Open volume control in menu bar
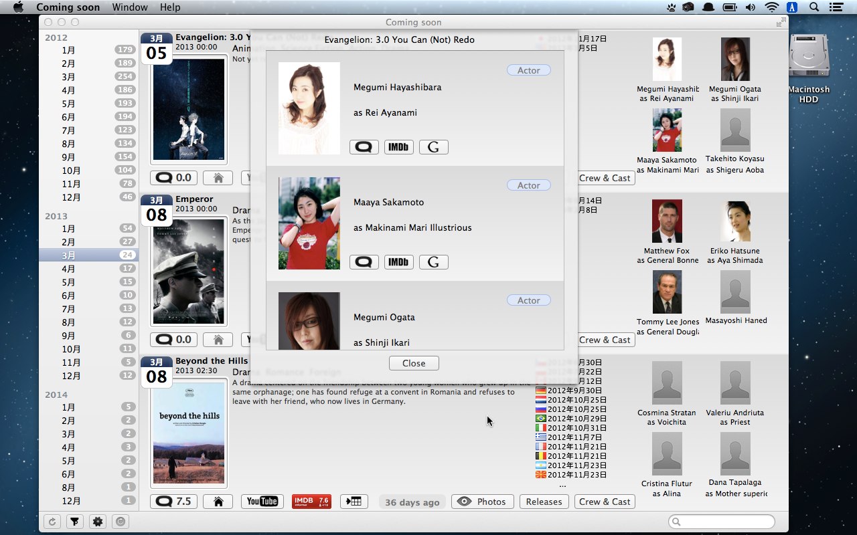The height and width of the screenshot is (535, 857). [x=751, y=7]
